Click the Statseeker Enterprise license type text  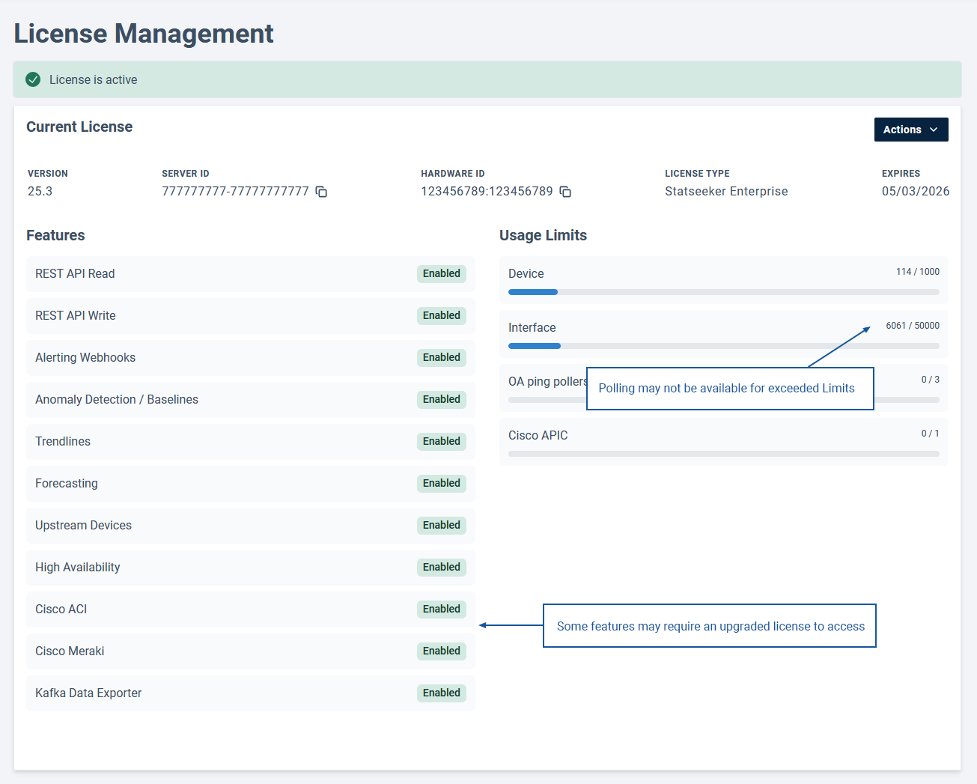(x=725, y=191)
